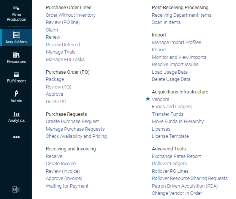This screenshot has width=236, height=199.
Task: Open Manage Purchase Requests
Action: pyautogui.click(x=75, y=129)
